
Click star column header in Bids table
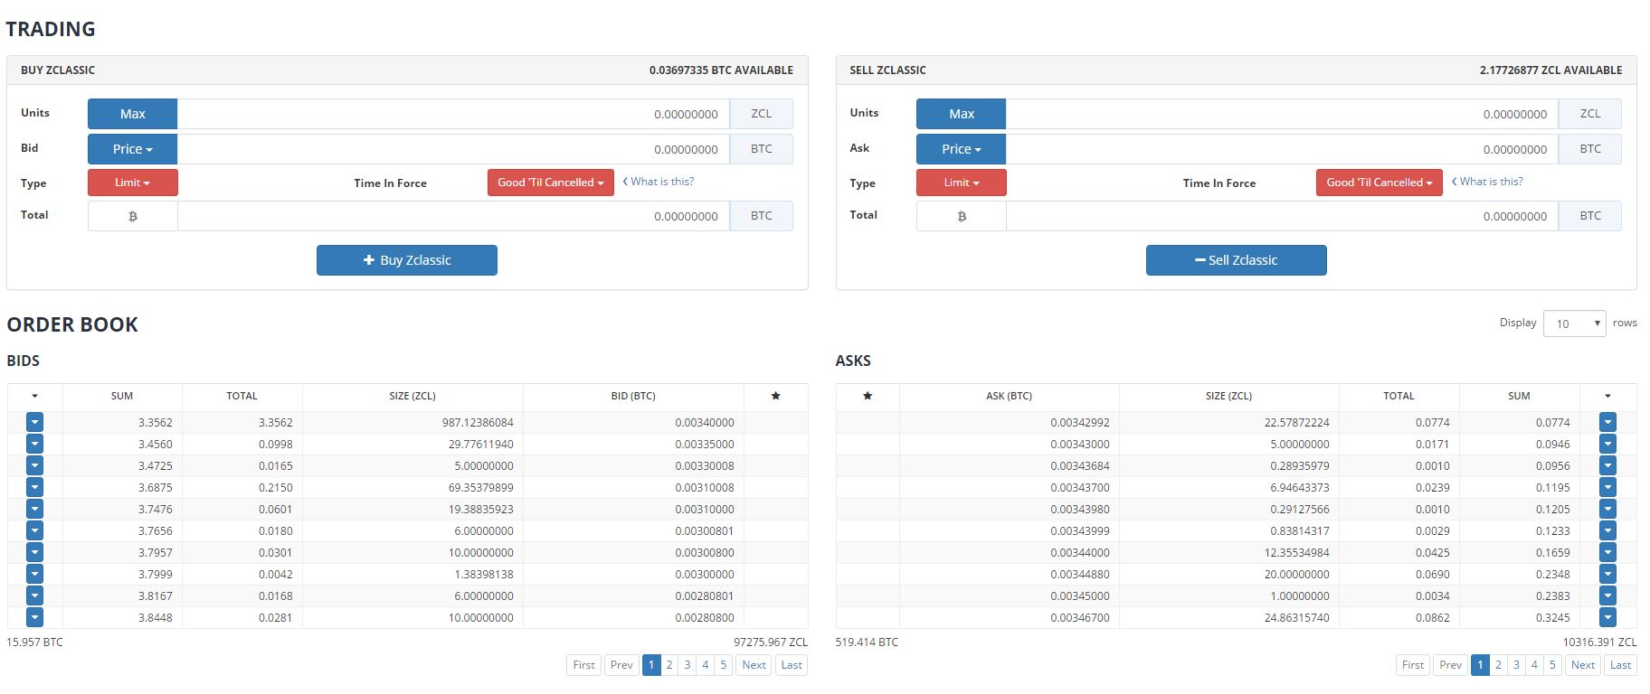(775, 396)
